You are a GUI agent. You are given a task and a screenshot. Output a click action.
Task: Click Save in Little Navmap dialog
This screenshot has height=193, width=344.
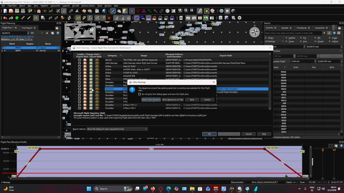[x=192, y=100]
